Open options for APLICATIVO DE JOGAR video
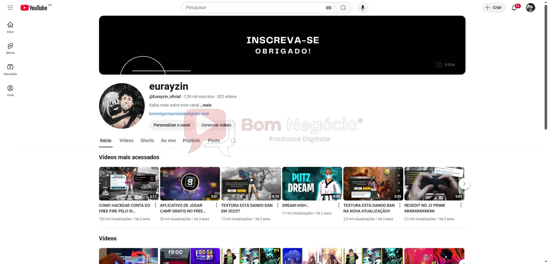Image resolution: width=548 pixels, height=264 pixels. click(x=216, y=205)
